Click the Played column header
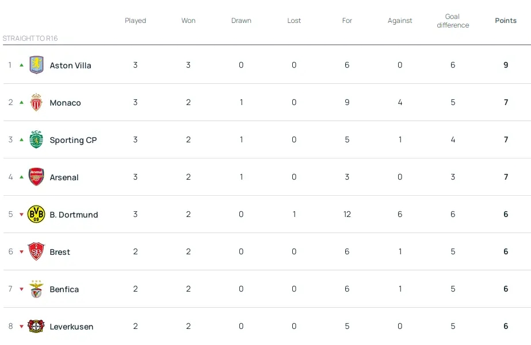This screenshot has width=531, height=345. tap(135, 21)
